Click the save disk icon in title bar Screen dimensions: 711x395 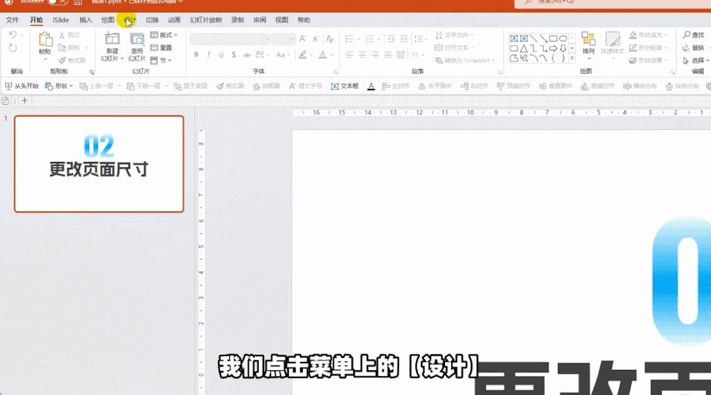(x=78, y=2)
